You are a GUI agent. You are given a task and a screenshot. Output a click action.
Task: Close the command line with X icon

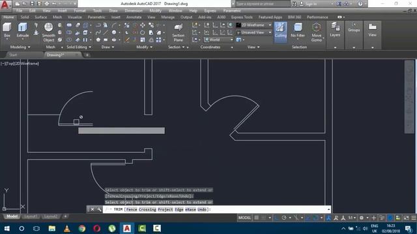pos(93,209)
